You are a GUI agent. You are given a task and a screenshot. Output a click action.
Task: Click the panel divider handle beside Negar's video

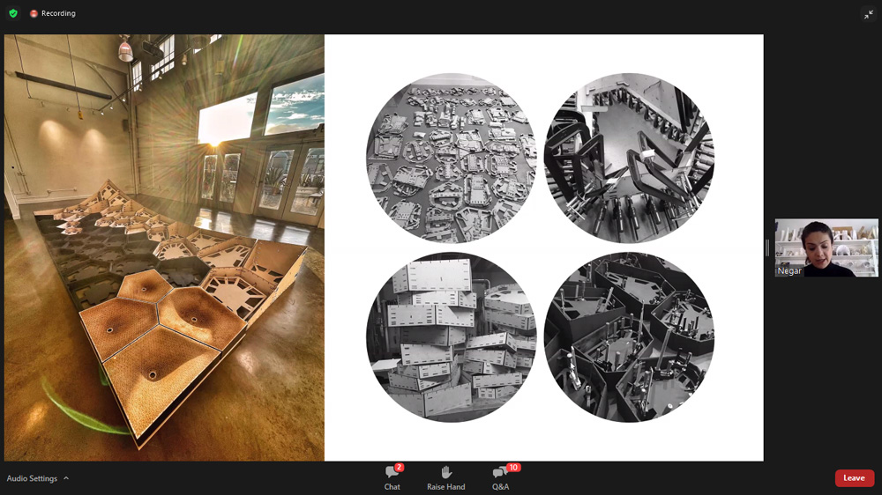[x=767, y=247]
